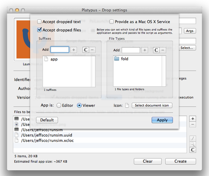This screenshot has height=176, width=209.
Task: Add suffix with the Suffixes plus button
Action: (x=74, y=50)
